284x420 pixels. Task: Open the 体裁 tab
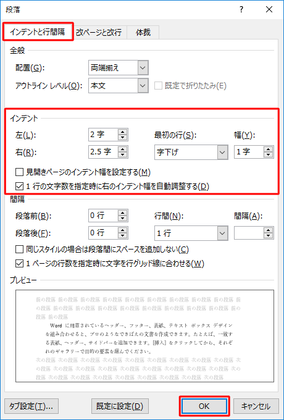pos(143,32)
